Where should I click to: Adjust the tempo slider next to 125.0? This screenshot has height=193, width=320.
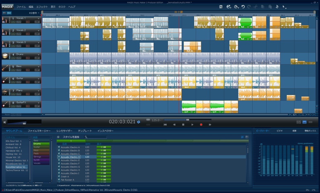tap(187, 120)
